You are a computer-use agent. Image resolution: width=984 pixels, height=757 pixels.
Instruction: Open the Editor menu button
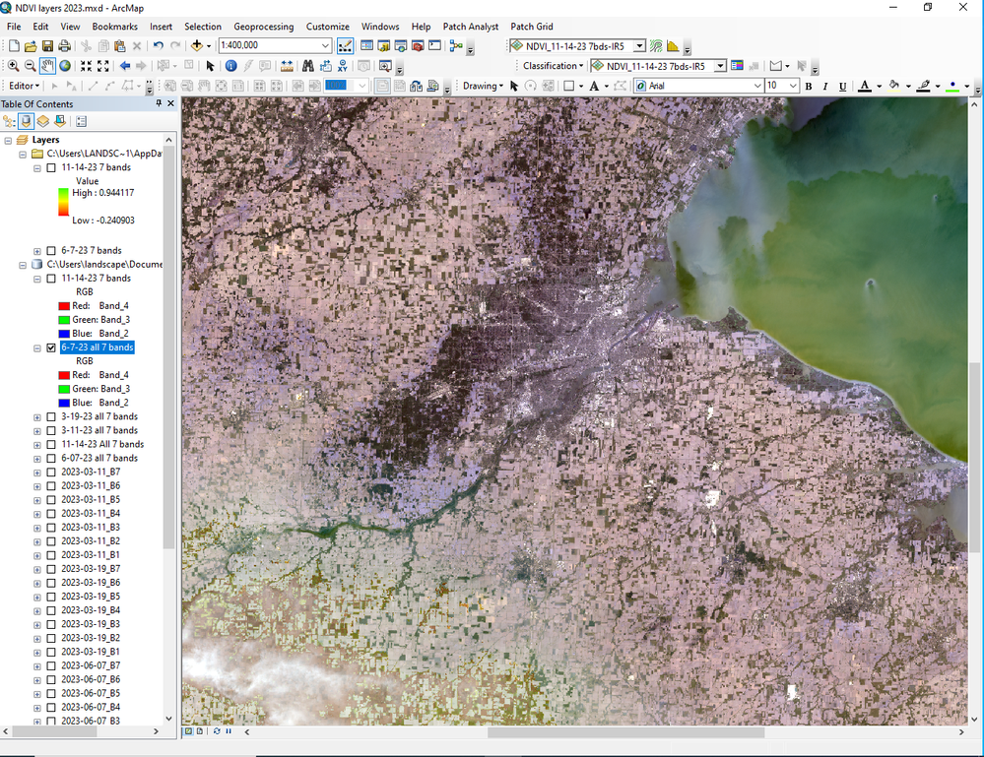[26, 86]
